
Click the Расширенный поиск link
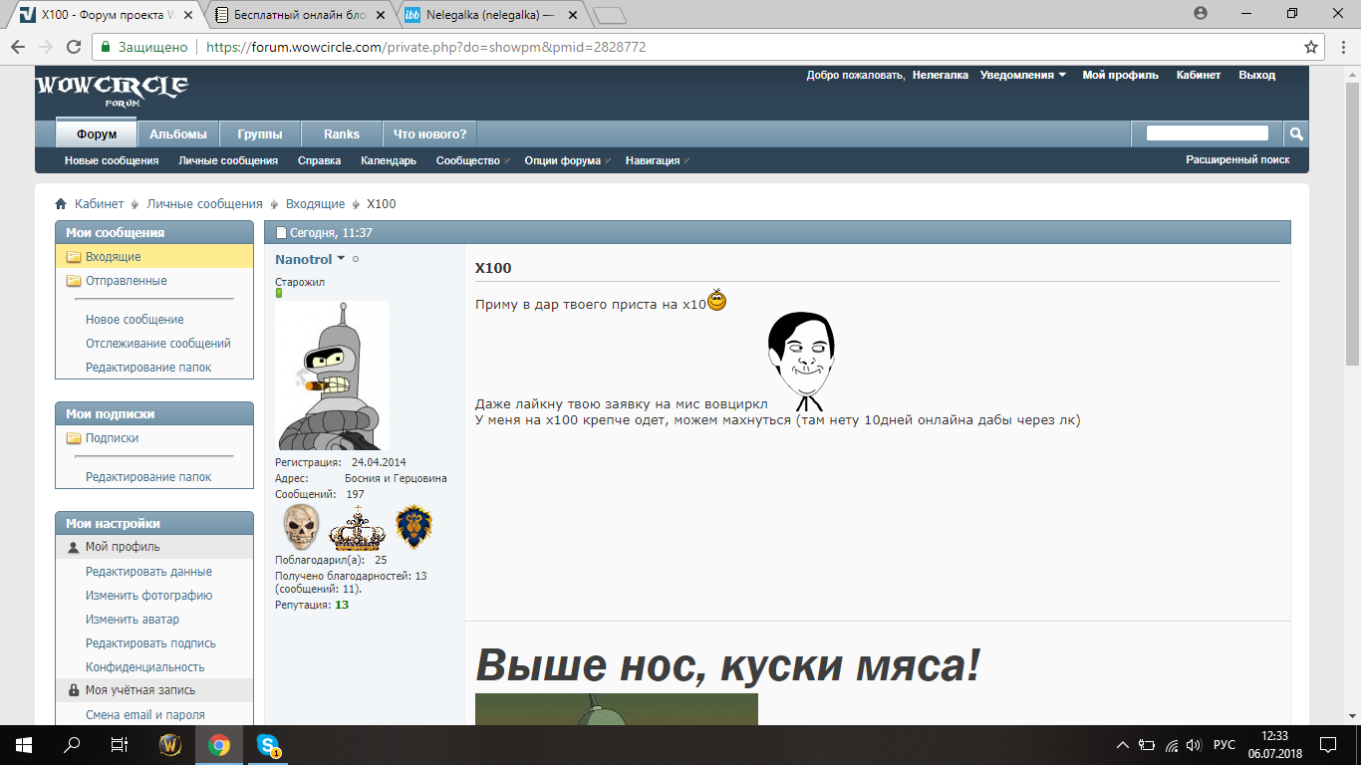pos(1236,159)
